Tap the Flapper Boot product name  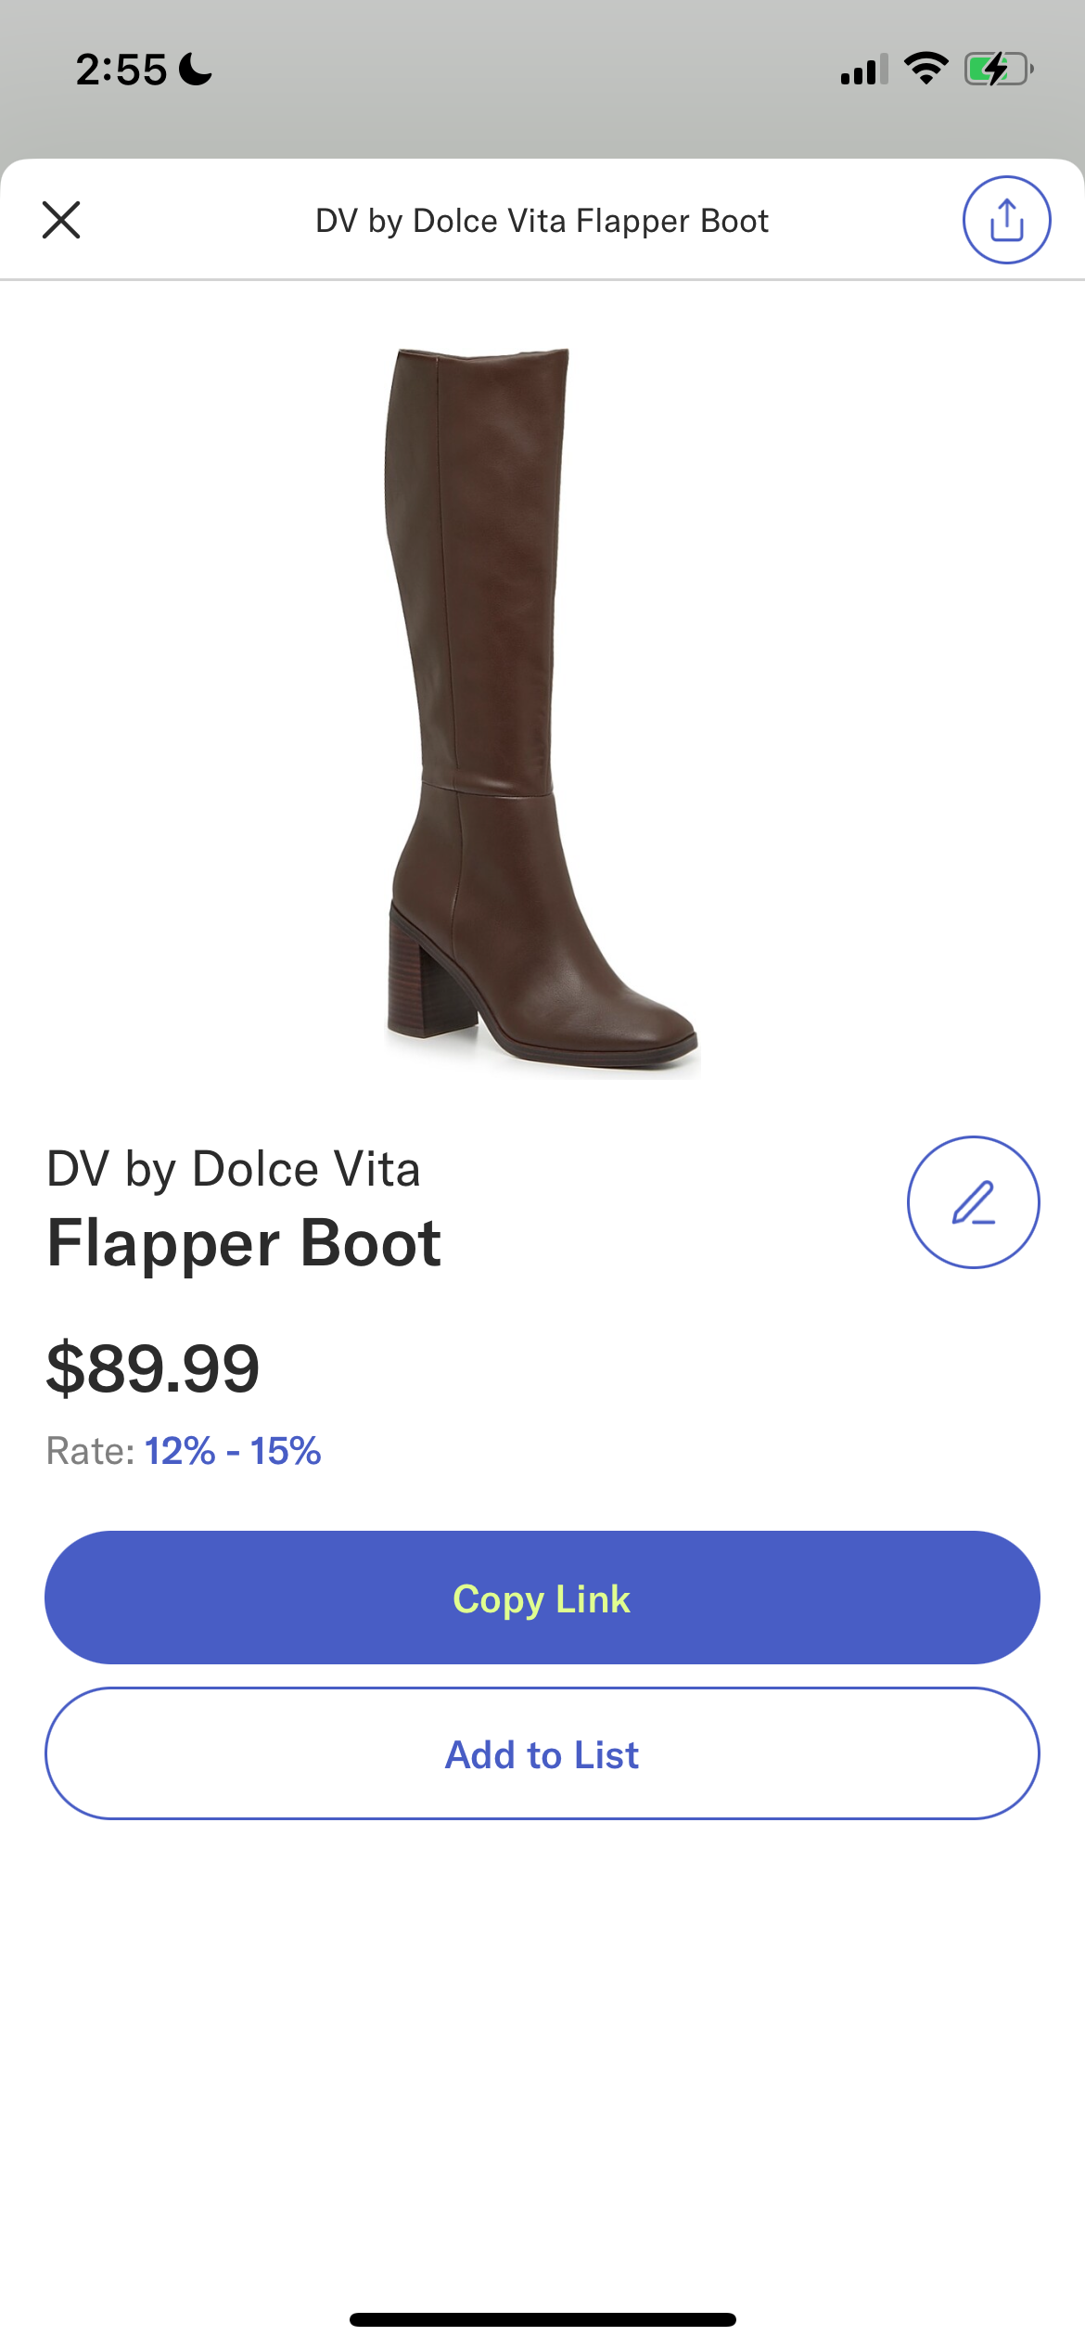tap(244, 1243)
